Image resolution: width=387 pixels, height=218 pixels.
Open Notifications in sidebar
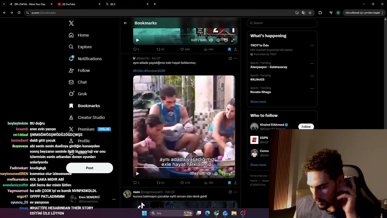85,59
